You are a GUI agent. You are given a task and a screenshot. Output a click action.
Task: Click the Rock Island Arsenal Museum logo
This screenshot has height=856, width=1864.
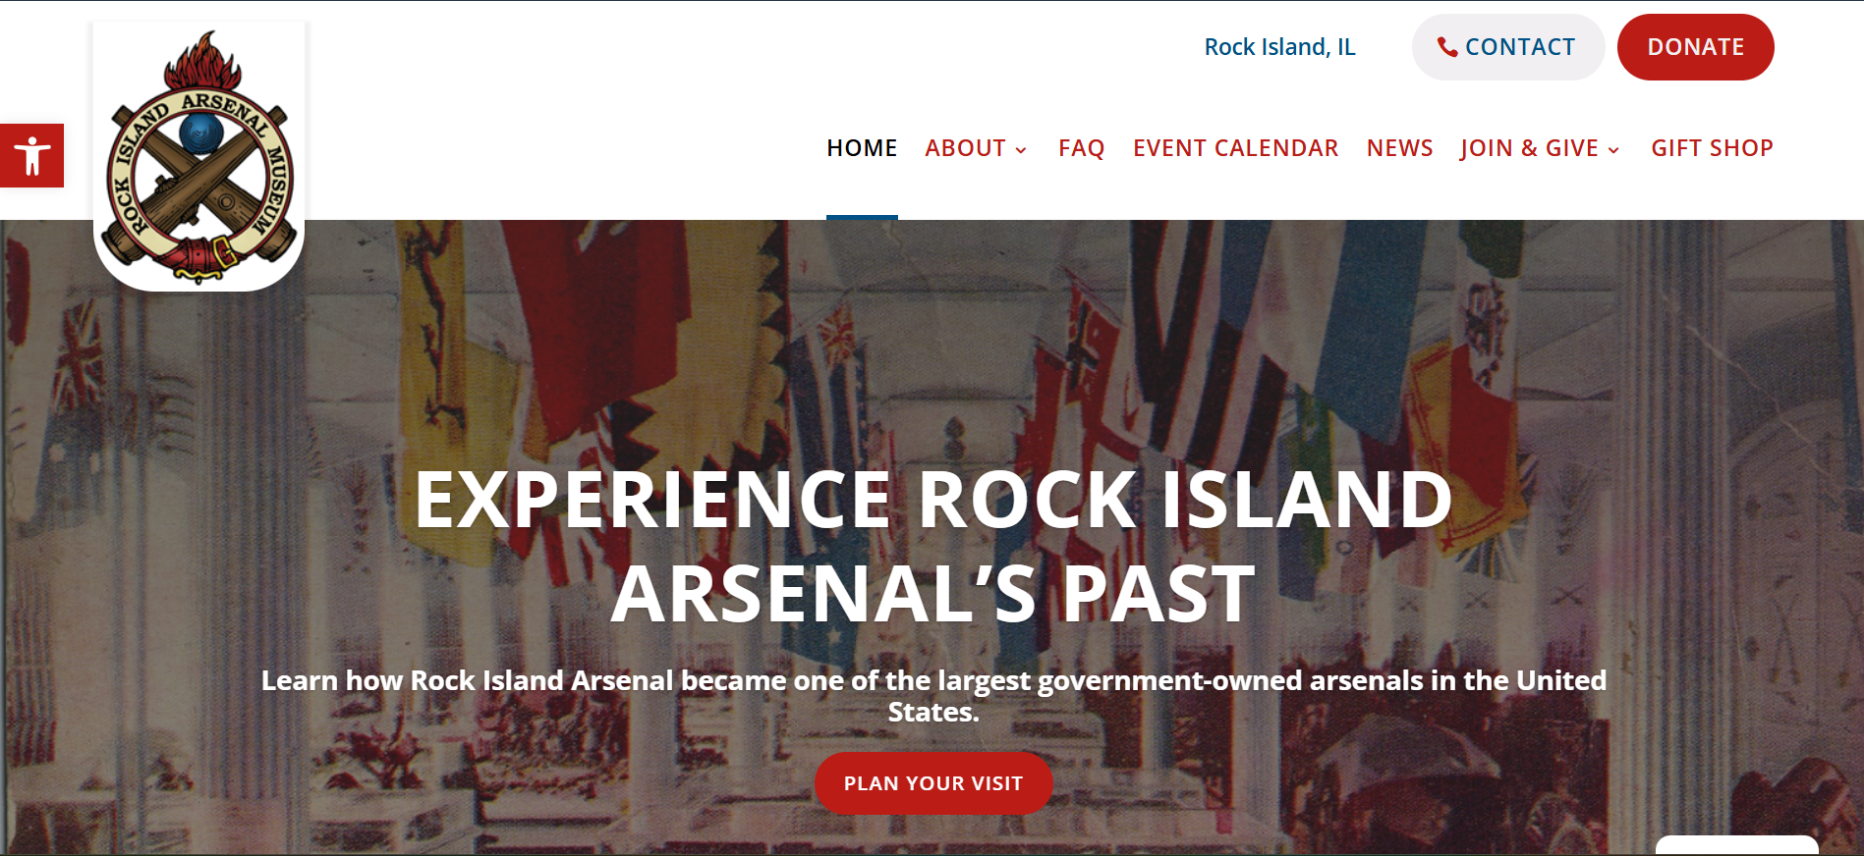click(199, 157)
